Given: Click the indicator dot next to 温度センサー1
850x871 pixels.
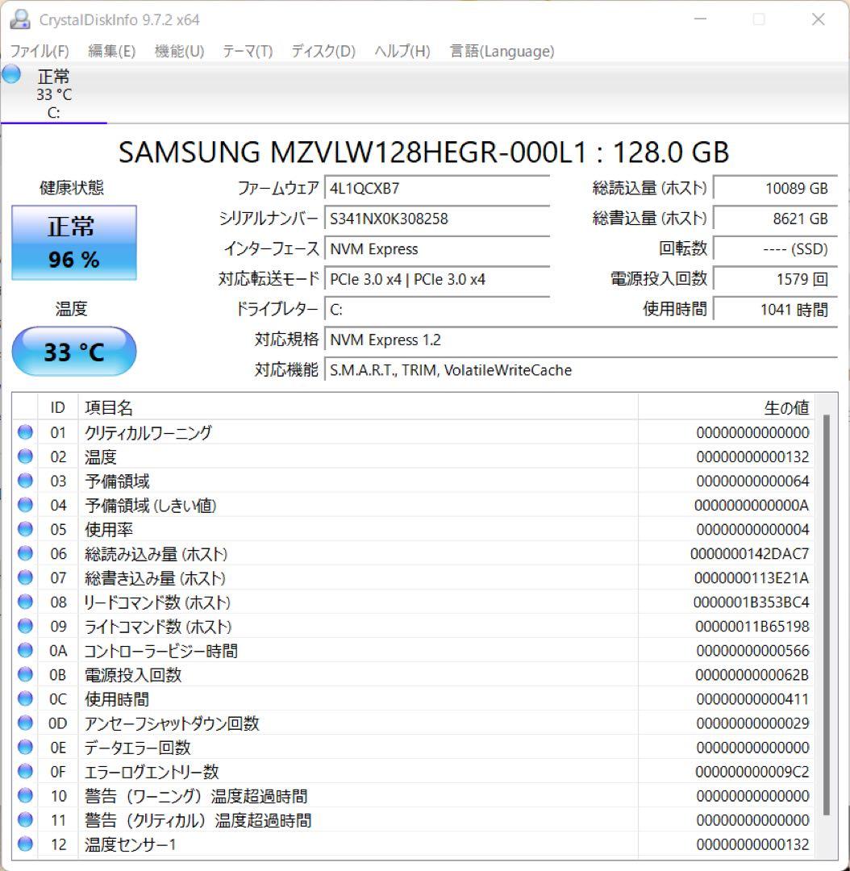Looking at the screenshot, I should point(24,844).
